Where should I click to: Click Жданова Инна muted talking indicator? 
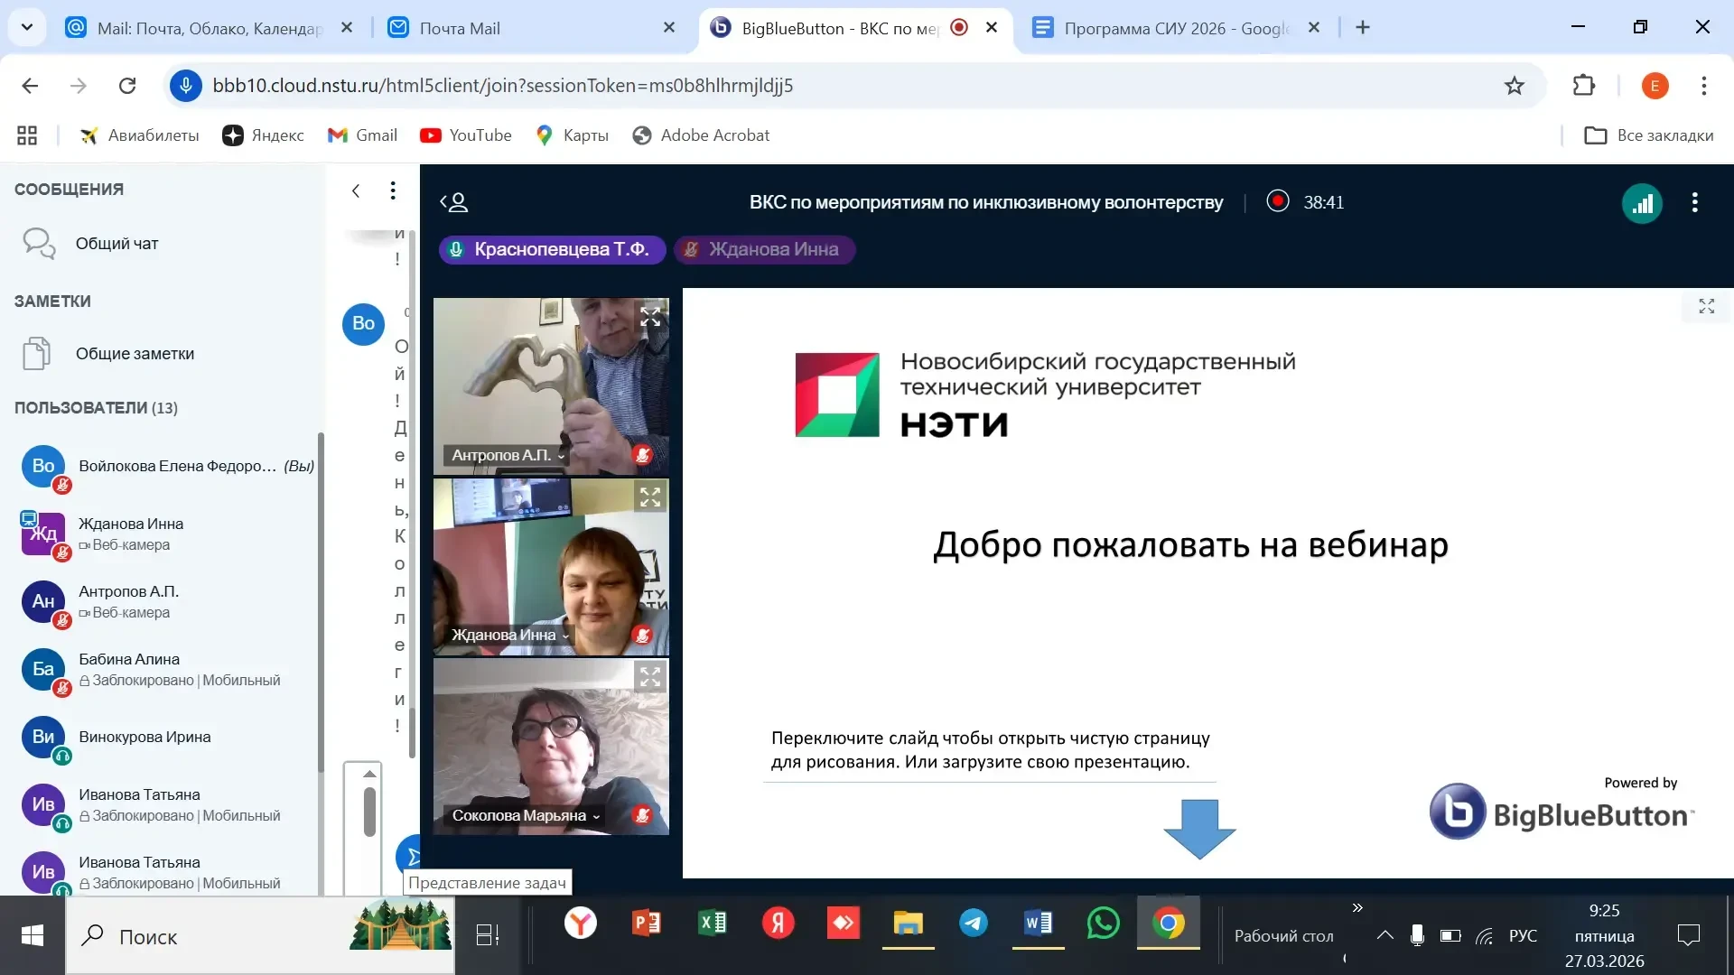pos(764,250)
